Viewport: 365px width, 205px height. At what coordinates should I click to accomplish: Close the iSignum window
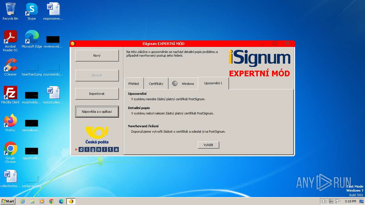point(287,43)
